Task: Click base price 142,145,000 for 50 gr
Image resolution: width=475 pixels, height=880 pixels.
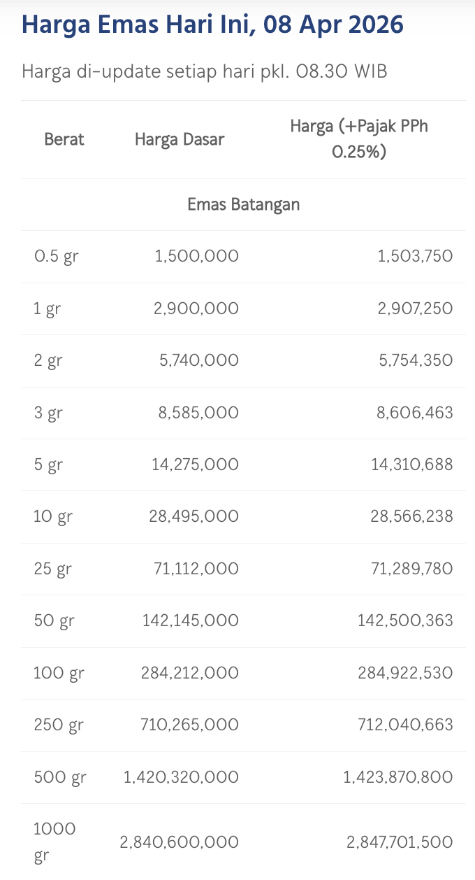Action: point(191,620)
